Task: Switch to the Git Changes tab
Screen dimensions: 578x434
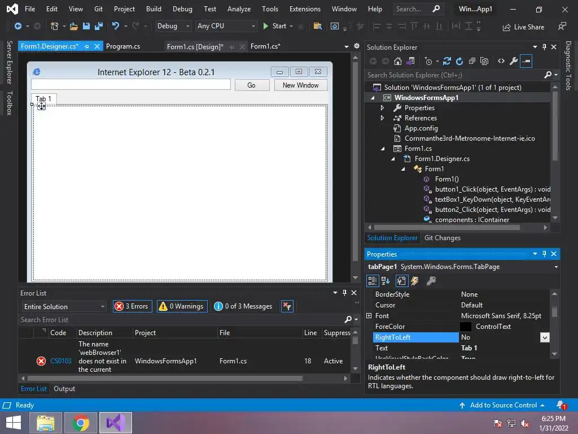Action: [443, 238]
